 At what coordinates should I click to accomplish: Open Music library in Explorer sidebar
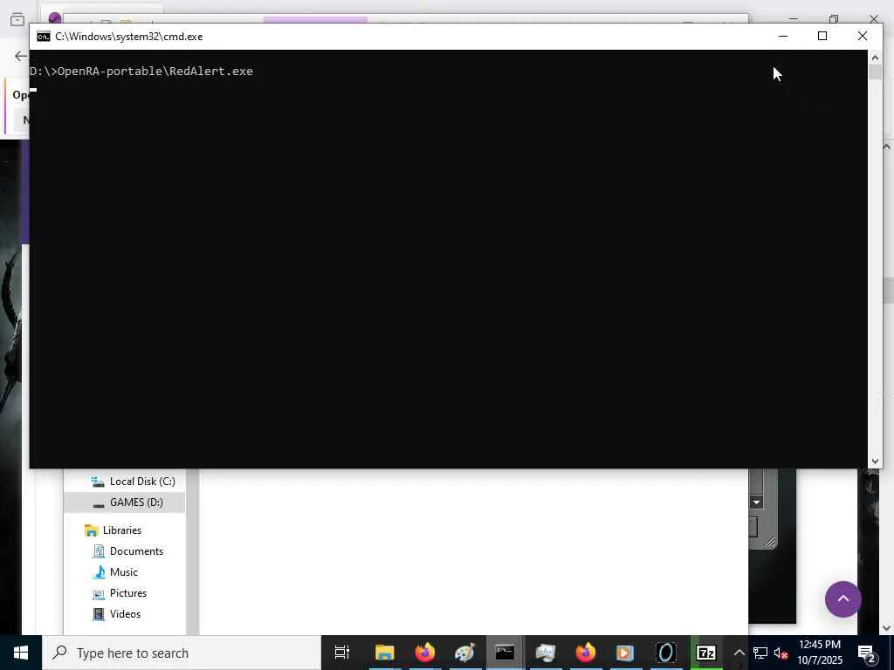124,572
